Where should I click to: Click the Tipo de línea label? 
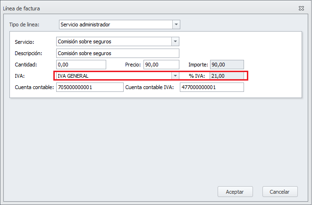point(25,25)
